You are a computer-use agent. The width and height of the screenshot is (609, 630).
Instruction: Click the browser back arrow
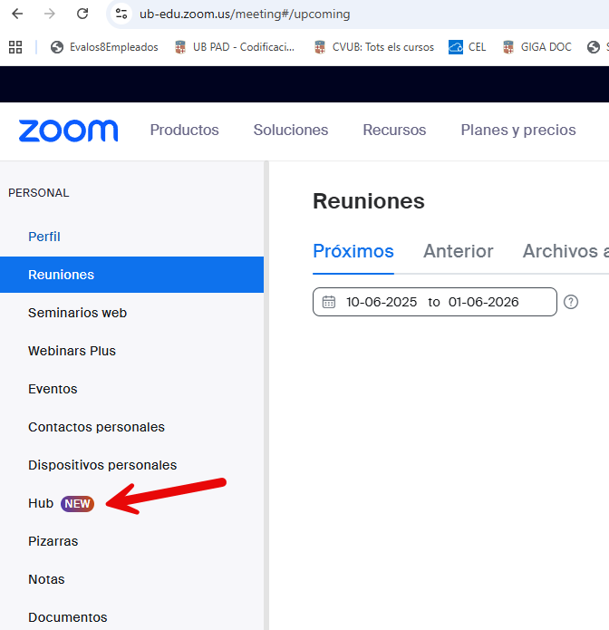(17, 14)
